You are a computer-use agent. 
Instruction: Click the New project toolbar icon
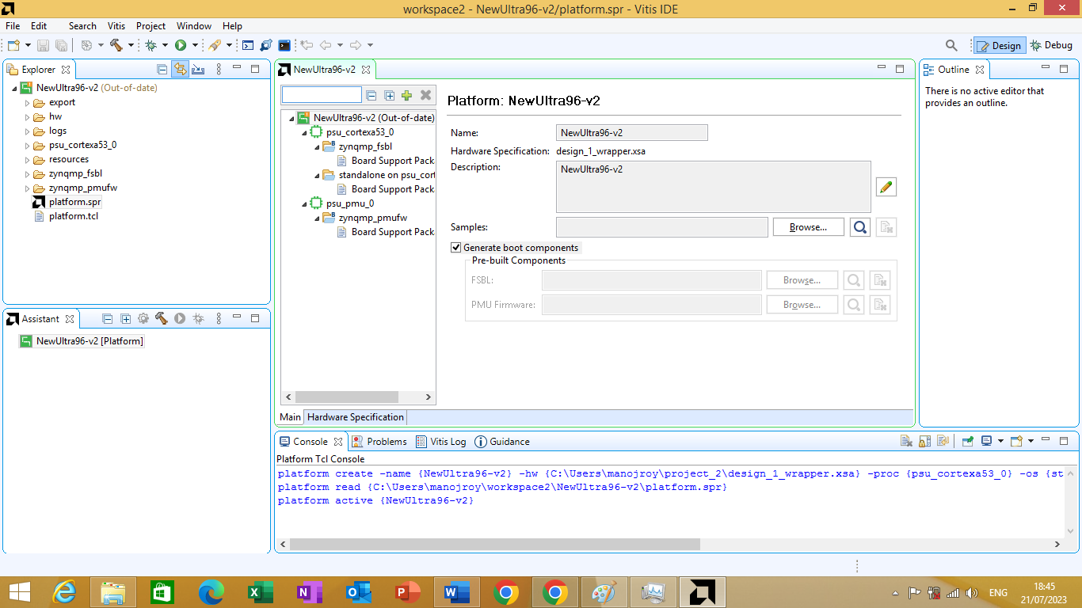click(13, 45)
